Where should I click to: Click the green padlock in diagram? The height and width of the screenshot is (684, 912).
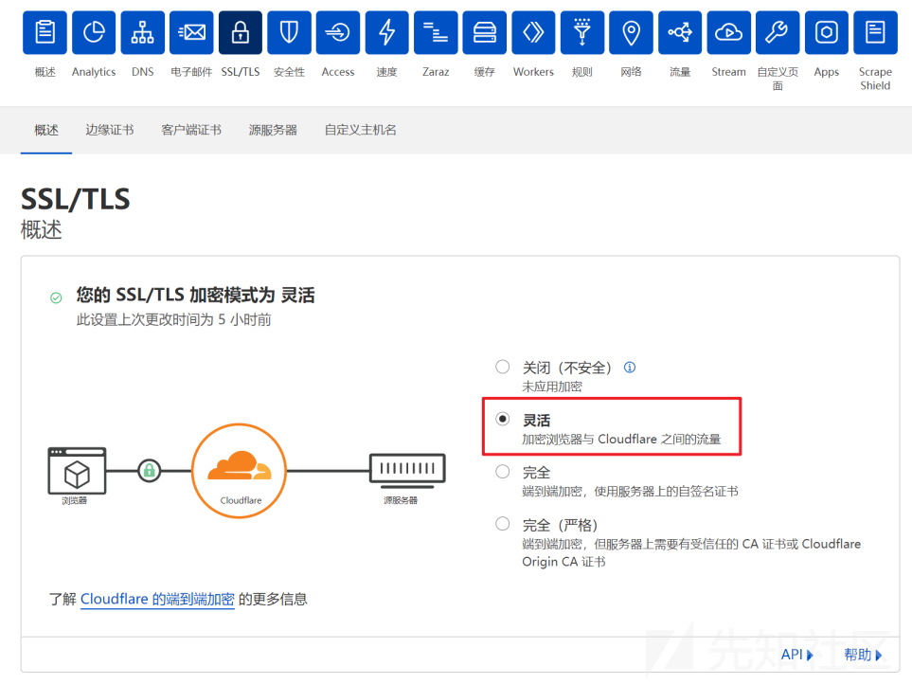point(149,470)
